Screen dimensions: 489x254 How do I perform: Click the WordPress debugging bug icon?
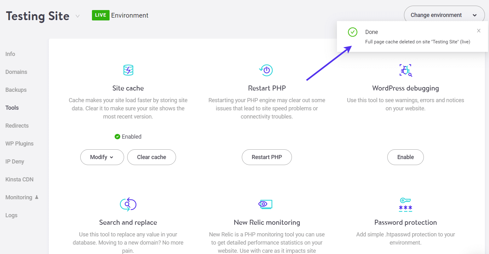point(406,70)
